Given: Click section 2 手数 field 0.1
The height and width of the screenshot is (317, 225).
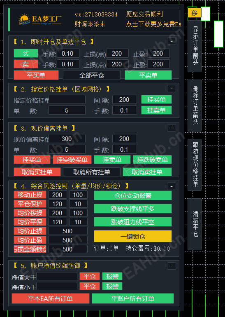Looking at the screenshot, I should click(x=125, y=110).
